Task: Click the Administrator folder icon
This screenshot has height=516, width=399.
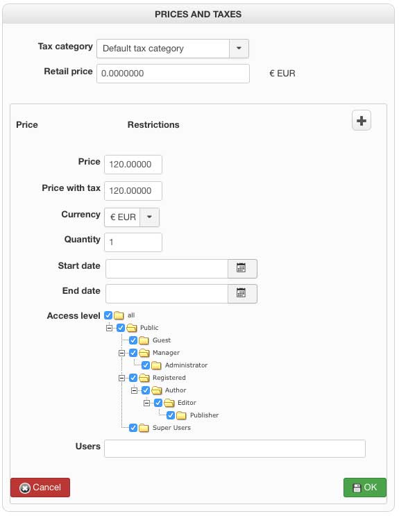Action: point(156,365)
